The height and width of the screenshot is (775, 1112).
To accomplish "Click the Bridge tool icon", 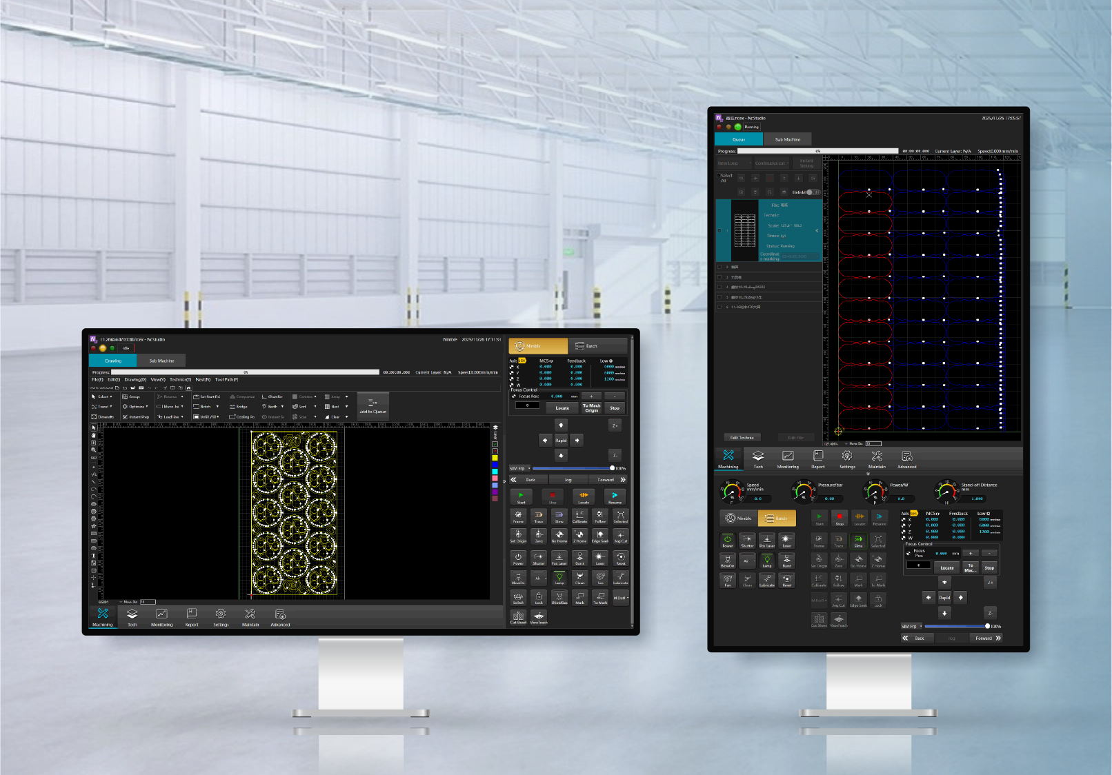I will [x=232, y=407].
